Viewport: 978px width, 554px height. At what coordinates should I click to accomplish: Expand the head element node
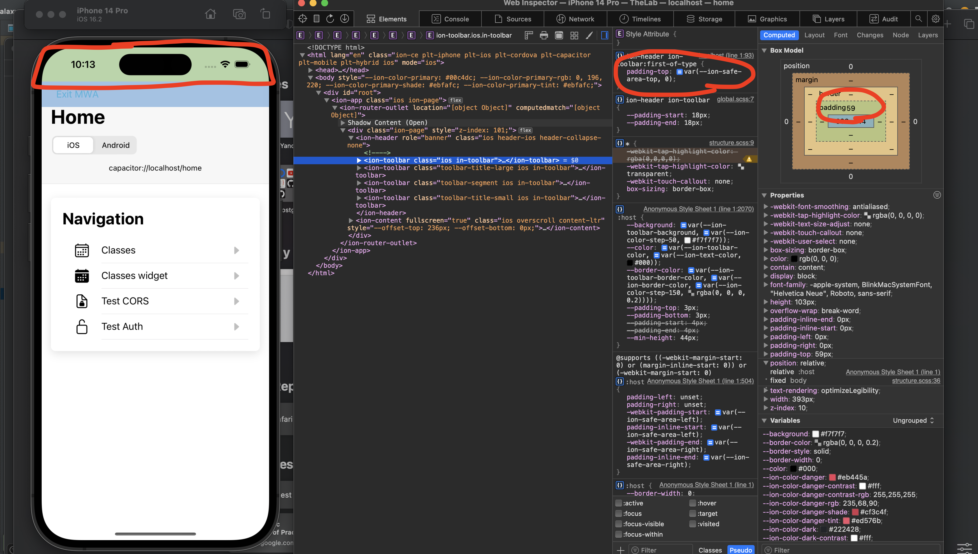coord(311,70)
